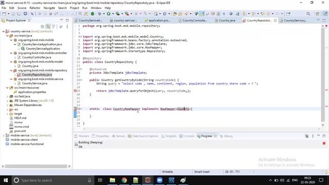This screenshot has height=185, width=329.
Task: Select application.properties in the tree
Action: (x=32, y=92)
